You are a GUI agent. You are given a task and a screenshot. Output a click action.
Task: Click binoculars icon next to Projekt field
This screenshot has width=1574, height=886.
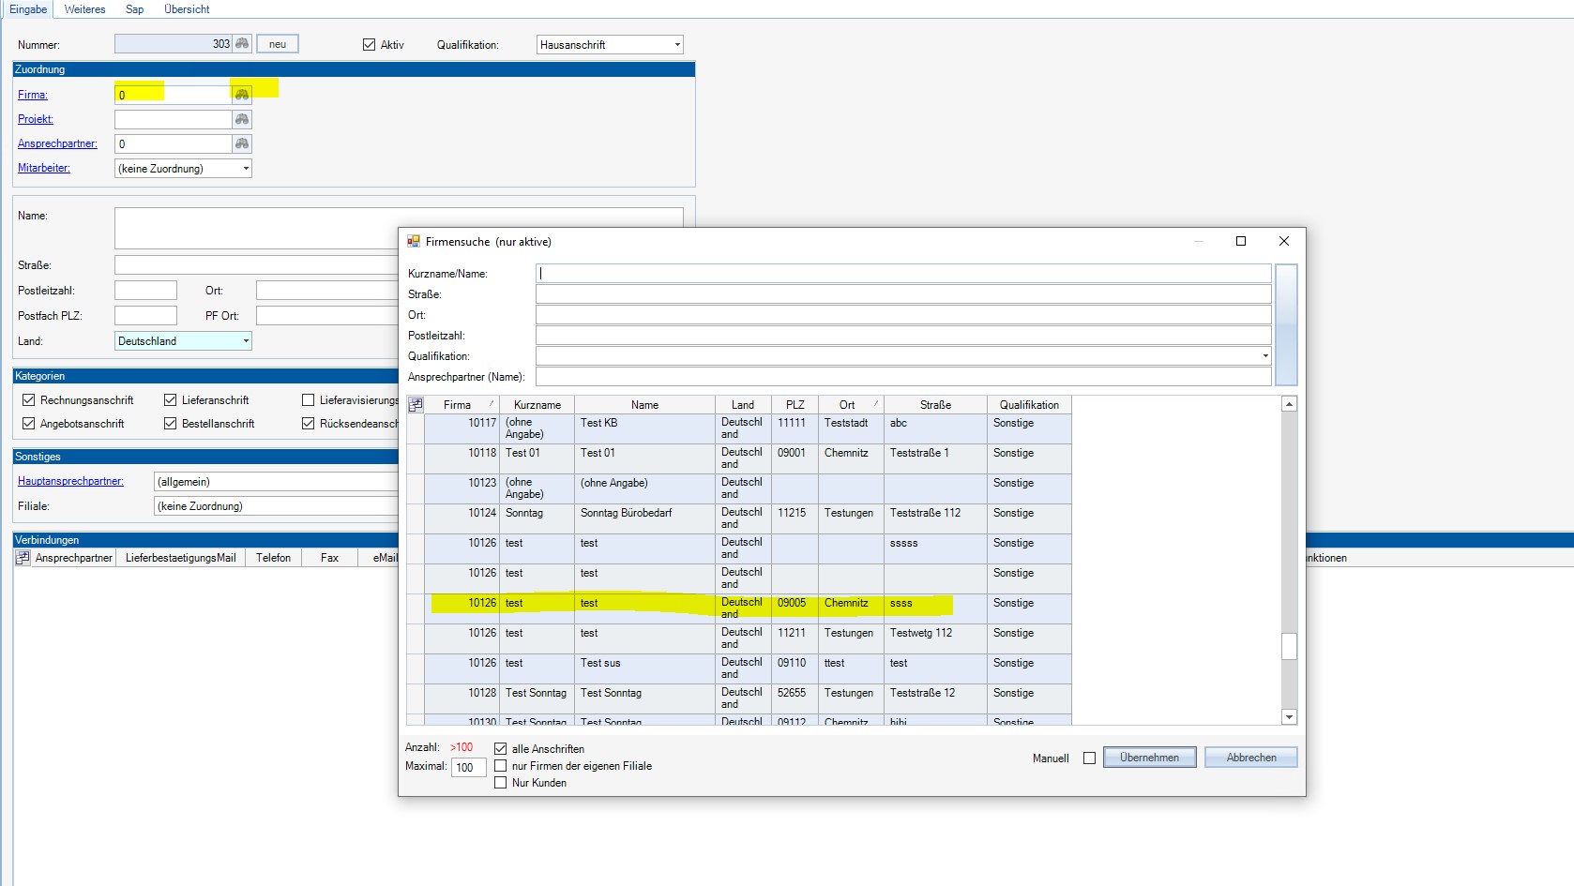point(242,119)
